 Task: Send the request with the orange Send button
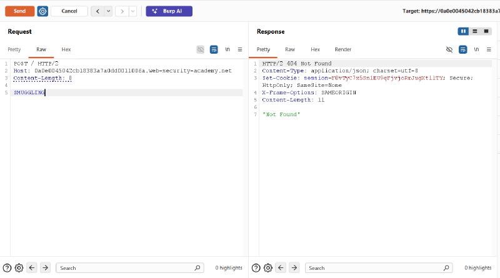point(20,11)
